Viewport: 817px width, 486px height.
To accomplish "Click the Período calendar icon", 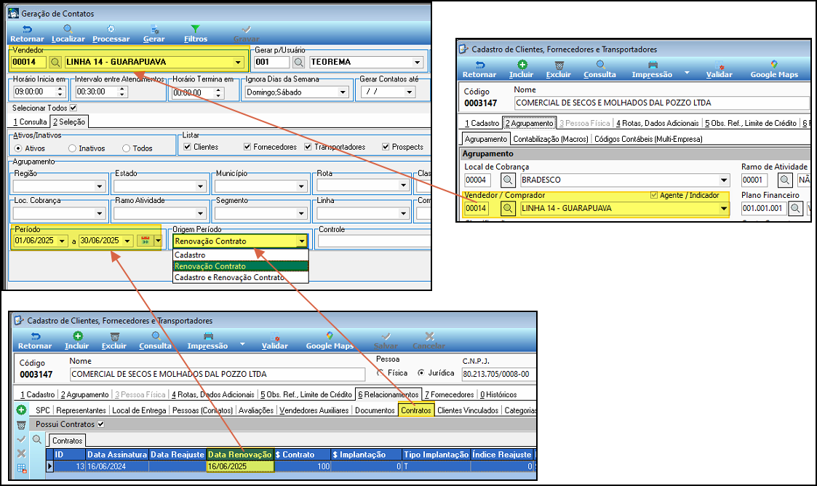I will (x=146, y=241).
